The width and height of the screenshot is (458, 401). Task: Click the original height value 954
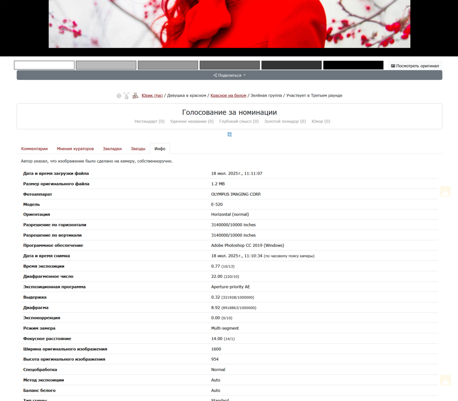tap(215, 359)
